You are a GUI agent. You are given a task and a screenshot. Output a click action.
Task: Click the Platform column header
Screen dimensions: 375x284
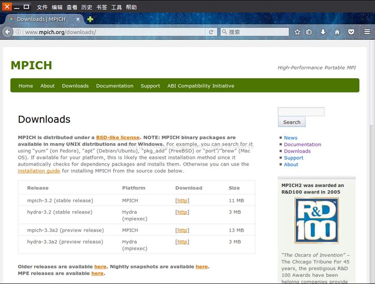pyautogui.click(x=134, y=188)
